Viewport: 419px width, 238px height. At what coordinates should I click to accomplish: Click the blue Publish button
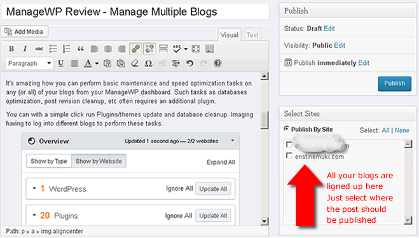click(x=394, y=84)
